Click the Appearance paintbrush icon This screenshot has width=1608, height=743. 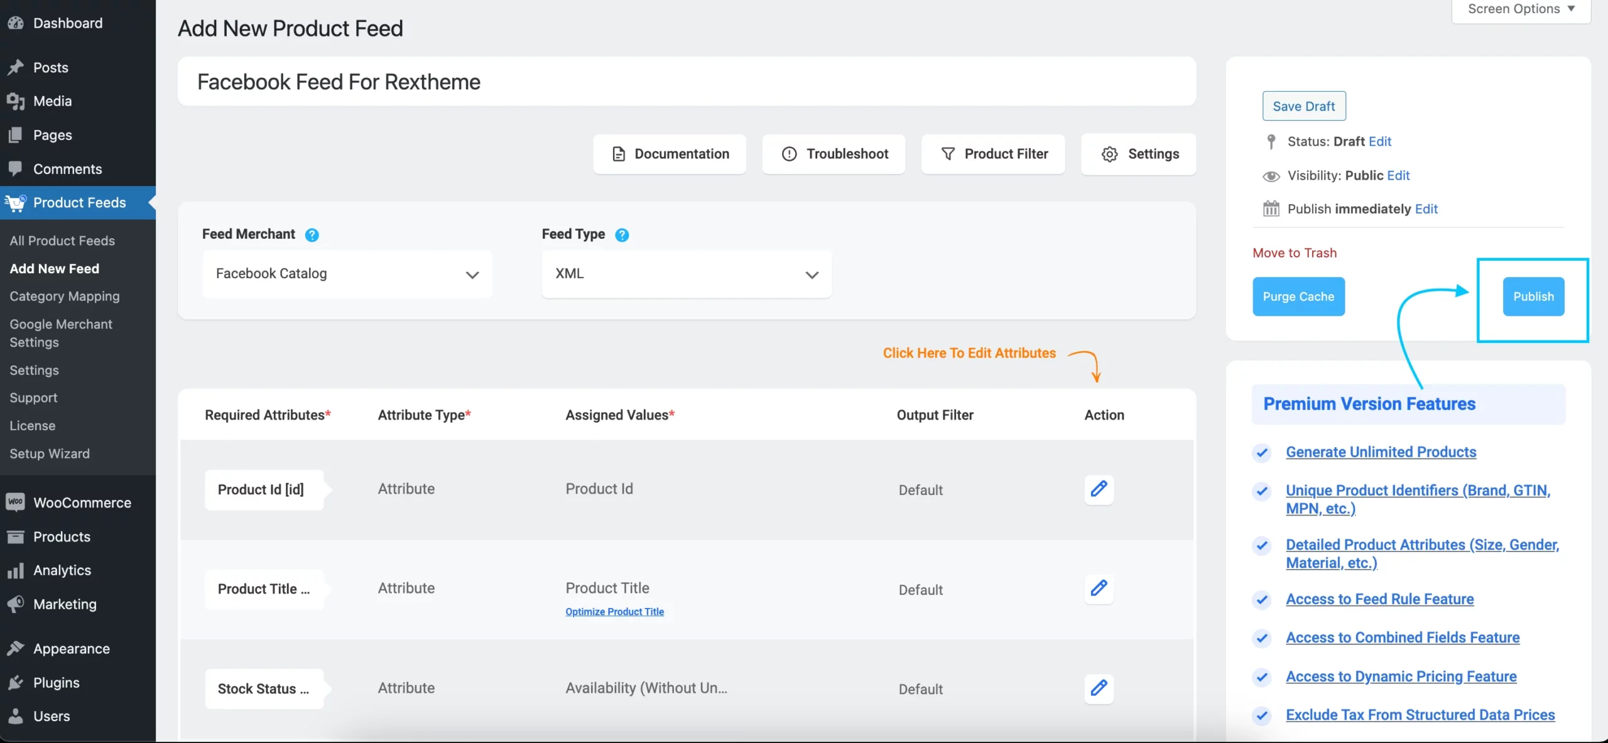(16, 648)
